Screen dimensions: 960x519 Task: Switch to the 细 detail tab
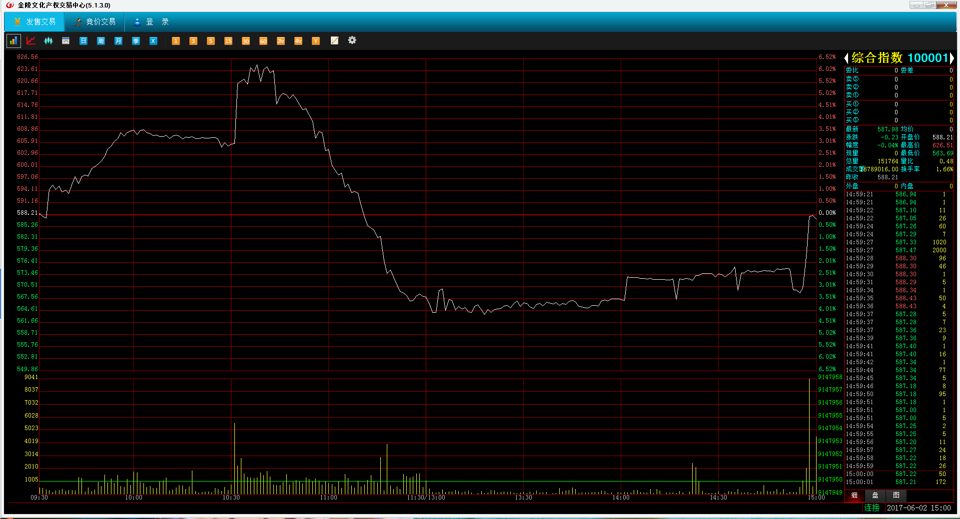[x=855, y=496]
